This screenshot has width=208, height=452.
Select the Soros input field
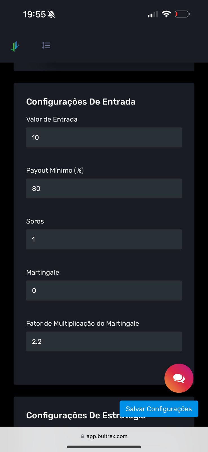tap(104, 240)
